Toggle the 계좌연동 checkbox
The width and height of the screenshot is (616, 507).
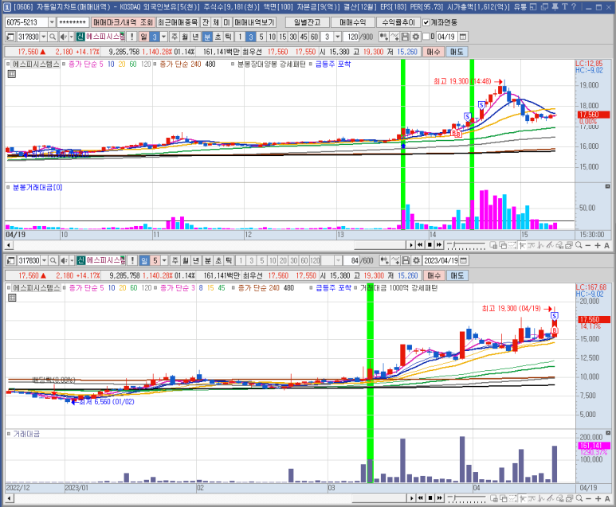coord(426,22)
